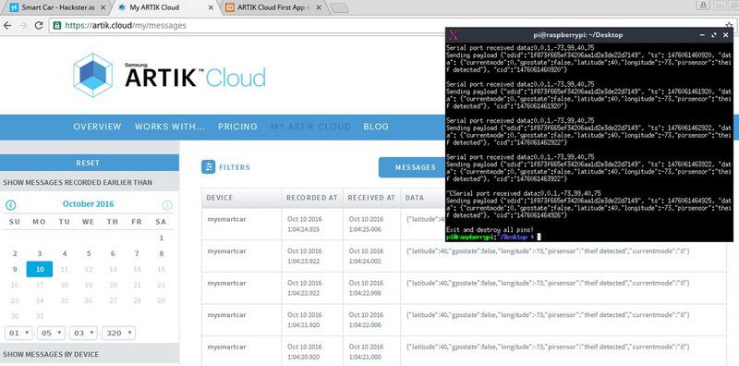
Task: Open a new browser tab
Action: [339, 8]
